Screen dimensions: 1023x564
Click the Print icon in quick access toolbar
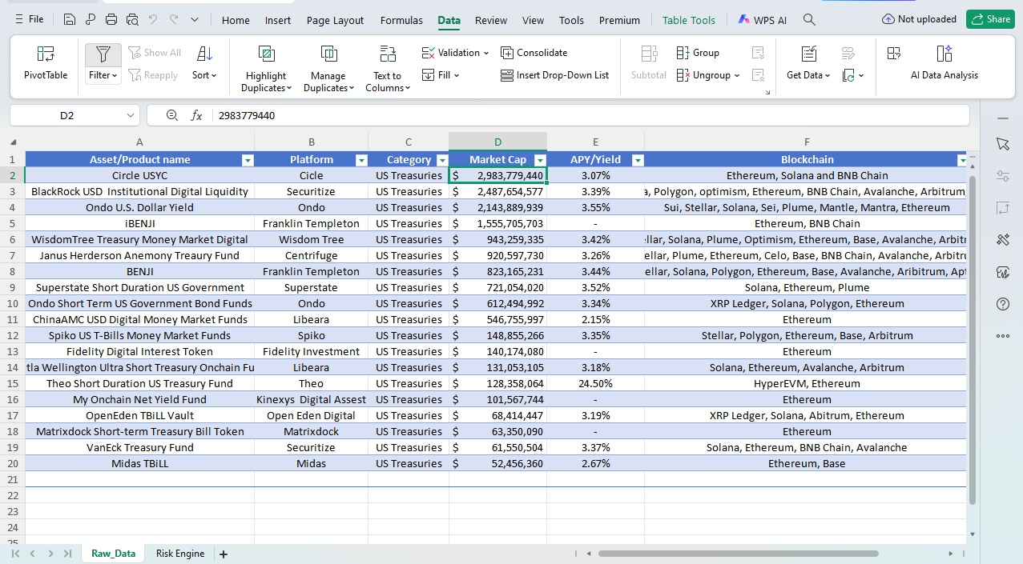pyautogui.click(x=111, y=19)
